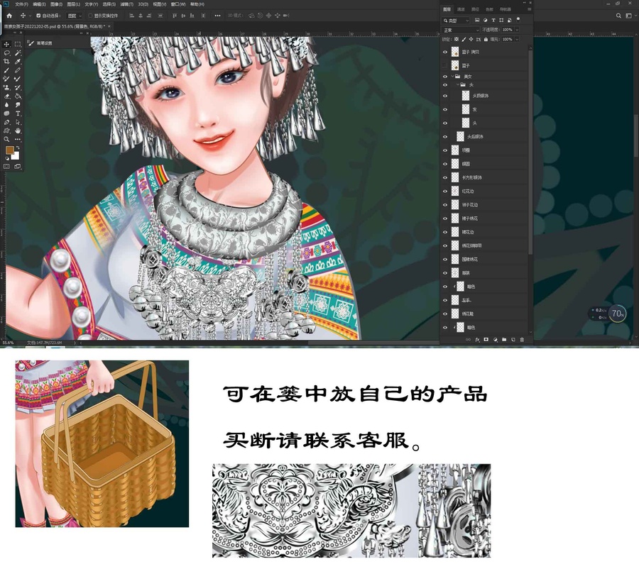Click the 55.6% zoom field in status bar
This screenshot has height=564, width=639.
(x=7, y=343)
